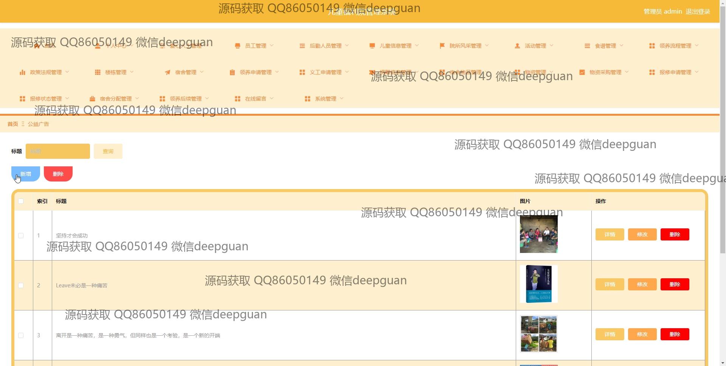Image resolution: width=726 pixels, height=366 pixels.
Task: Open the 楼栋管理 dropdown chevron
Action: click(x=132, y=72)
